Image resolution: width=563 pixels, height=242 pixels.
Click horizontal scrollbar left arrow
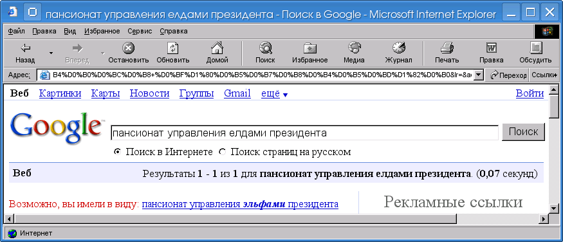[x=8, y=218]
